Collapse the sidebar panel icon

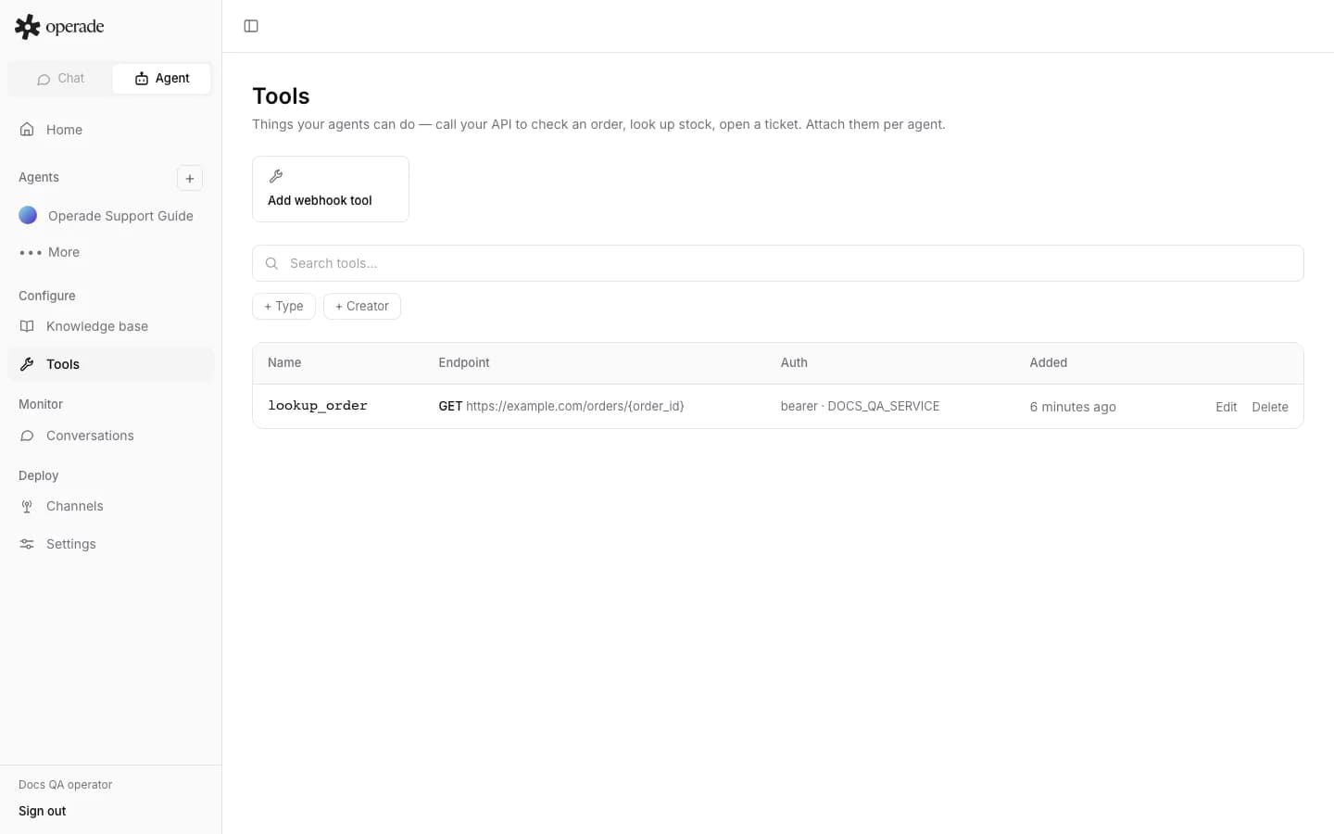(251, 26)
